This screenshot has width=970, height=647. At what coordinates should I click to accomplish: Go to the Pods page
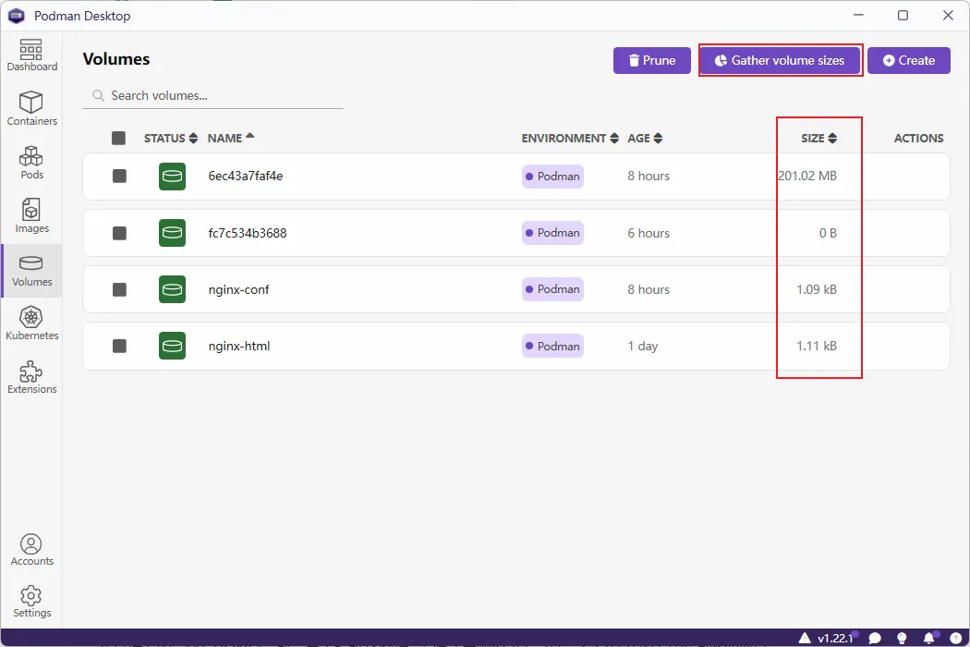click(x=31, y=162)
